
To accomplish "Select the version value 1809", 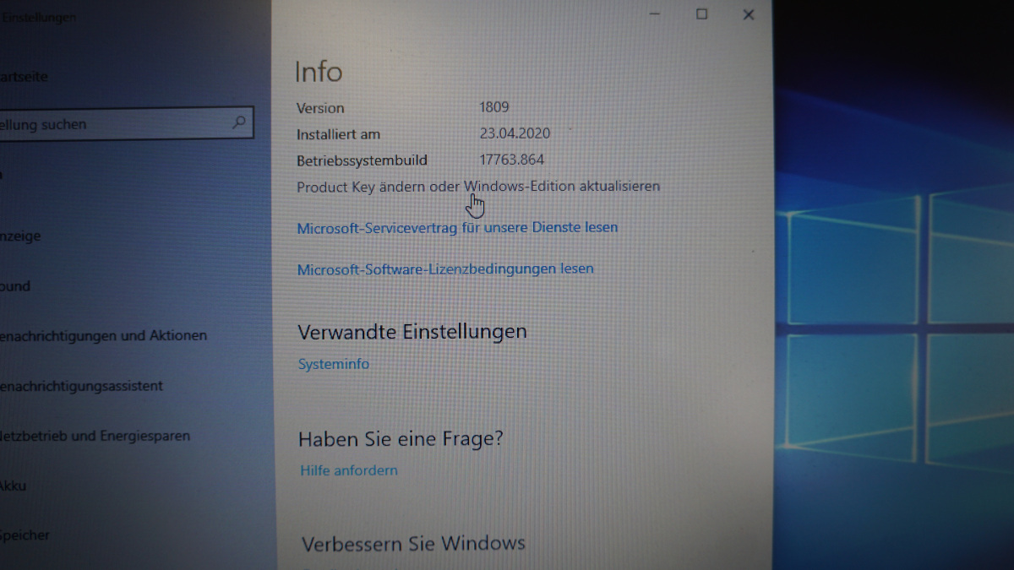I will [493, 107].
